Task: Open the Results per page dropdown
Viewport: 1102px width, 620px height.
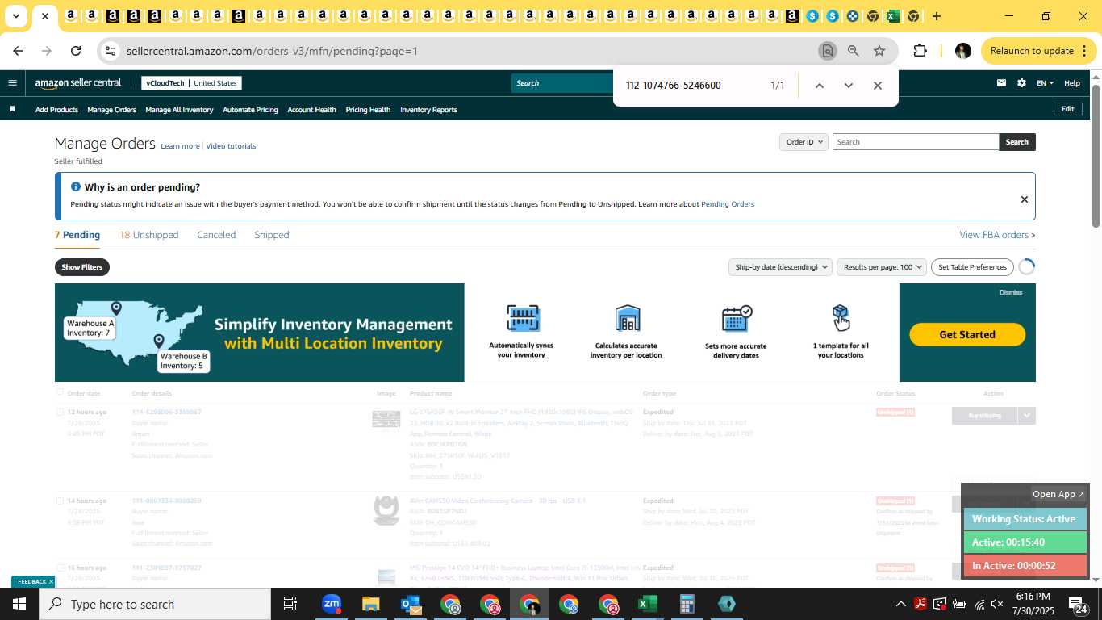Action: pyautogui.click(x=882, y=267)
